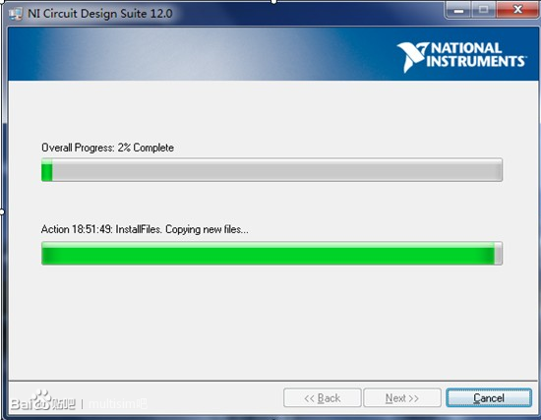Image resolution: width=541 pixels, height=420 pixels.
Task: Click the installer icon in the title bar
Action: coord(16,14)
